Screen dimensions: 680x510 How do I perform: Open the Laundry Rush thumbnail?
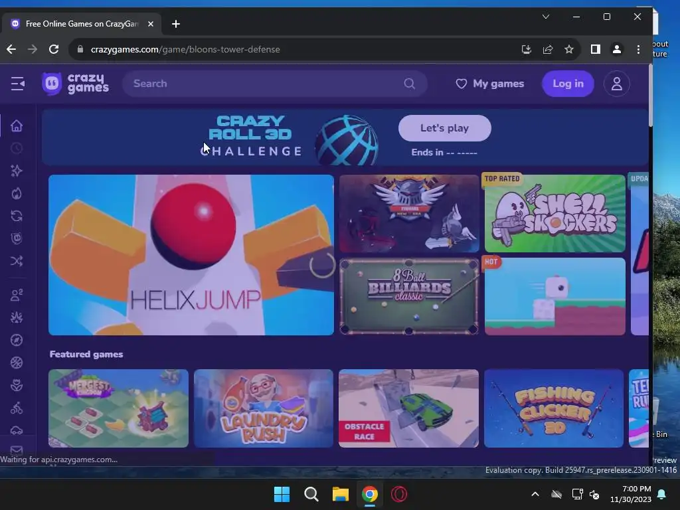pyautogui.click(x=263, y=408)
